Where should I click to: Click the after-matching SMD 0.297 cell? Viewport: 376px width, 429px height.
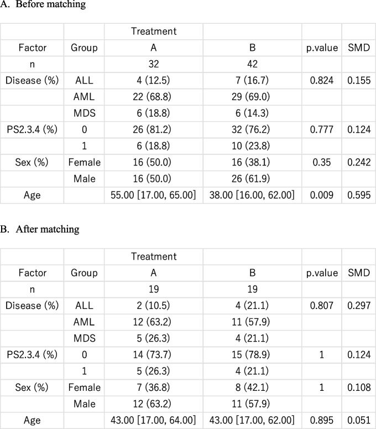pos(359,306)
